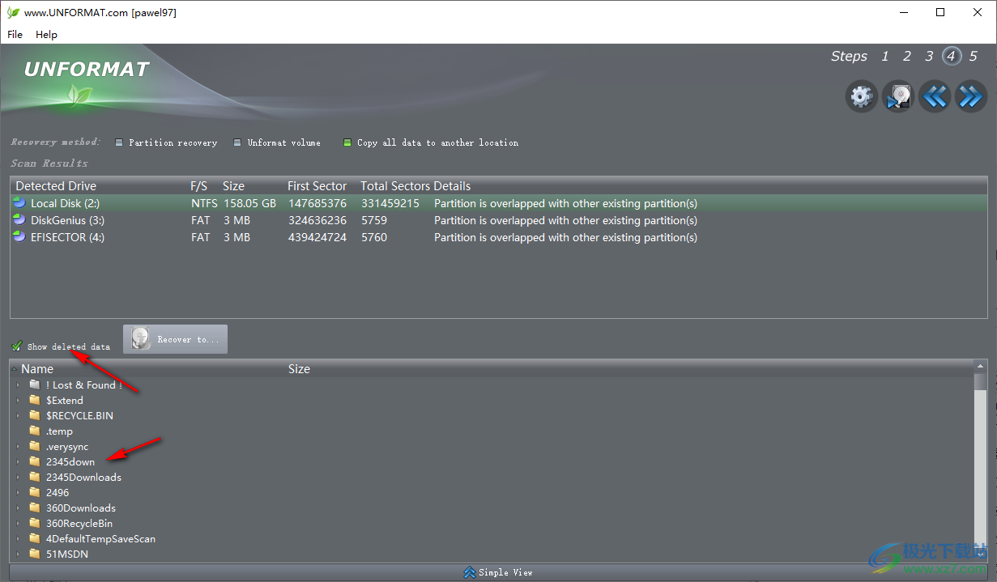Sort file list by Size header
The image size is (997, 582).
click(x=299, y=368)
